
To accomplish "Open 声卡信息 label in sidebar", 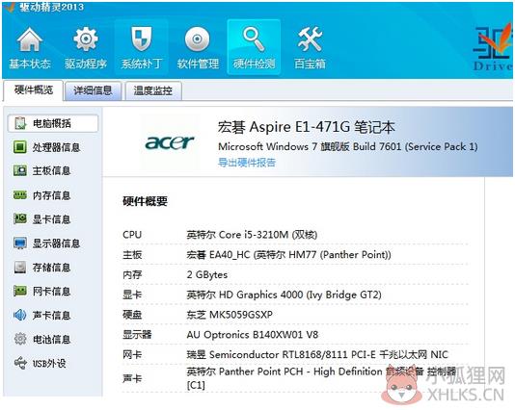I will pos(51,316).
